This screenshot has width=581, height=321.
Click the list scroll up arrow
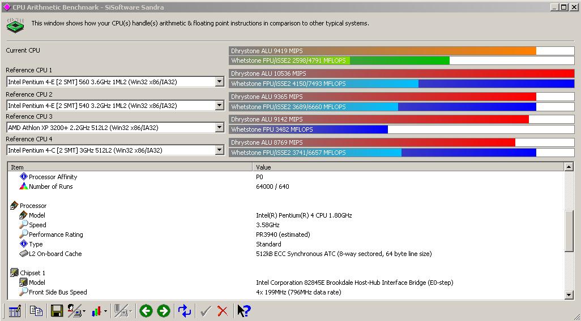pyautogui.click(x=569, y=167)
